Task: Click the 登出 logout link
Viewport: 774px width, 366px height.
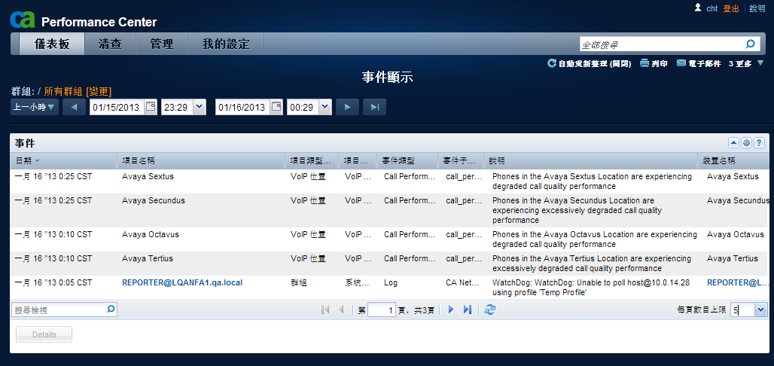Action: click(731, 8)
